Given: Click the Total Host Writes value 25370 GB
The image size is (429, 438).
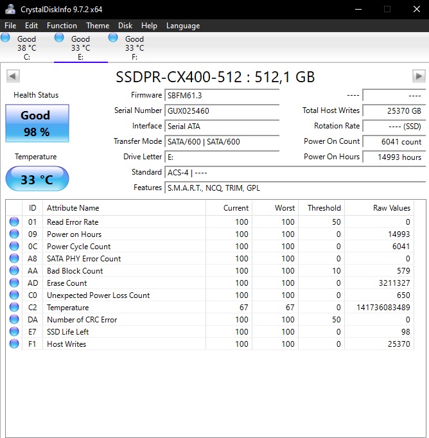Looking at the screenshot, I should pyautogui.click(x=394, y=111).
